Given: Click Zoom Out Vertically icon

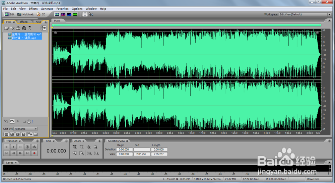Looking at the screenshot, I should [x=96, y=153].
